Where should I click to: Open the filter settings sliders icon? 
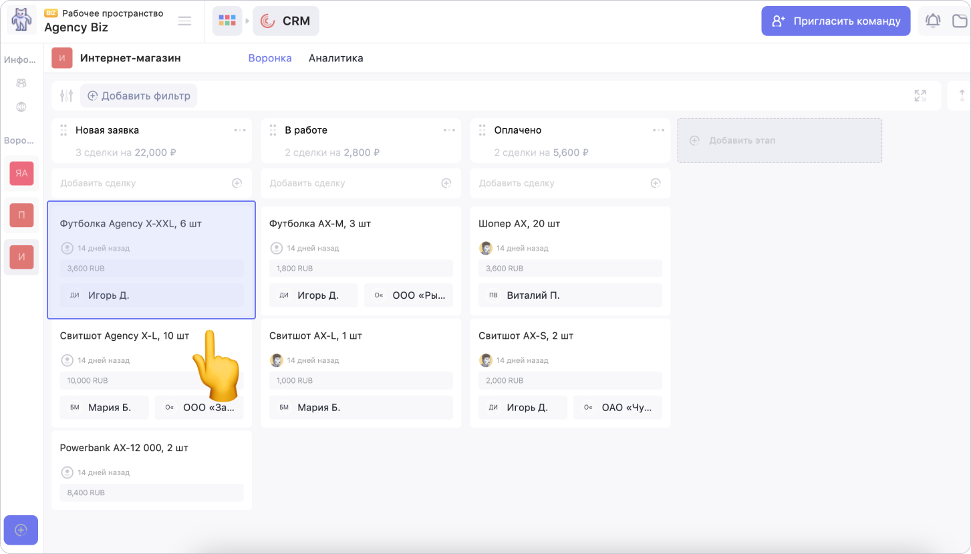[x=66, y=96]
